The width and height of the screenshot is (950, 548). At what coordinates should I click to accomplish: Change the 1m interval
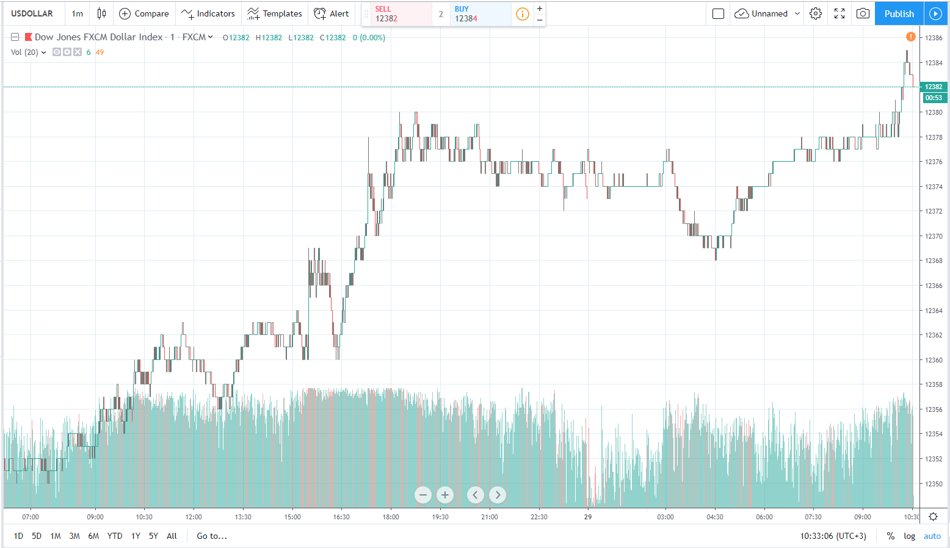coord(78,13)
